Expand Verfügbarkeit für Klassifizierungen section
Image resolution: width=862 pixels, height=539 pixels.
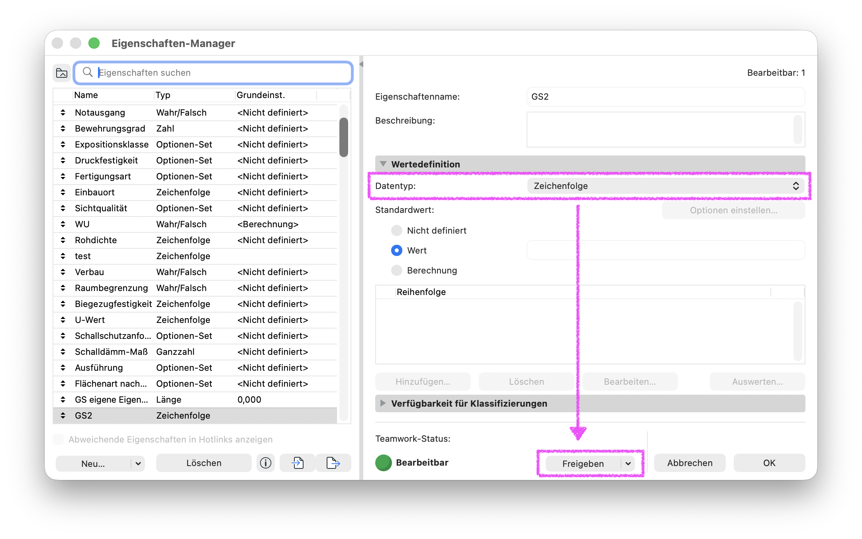(383, 403)
